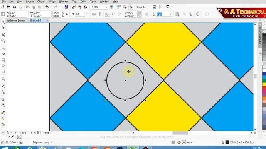
Task: Open the Wrap text options
Action: [177, 14]
